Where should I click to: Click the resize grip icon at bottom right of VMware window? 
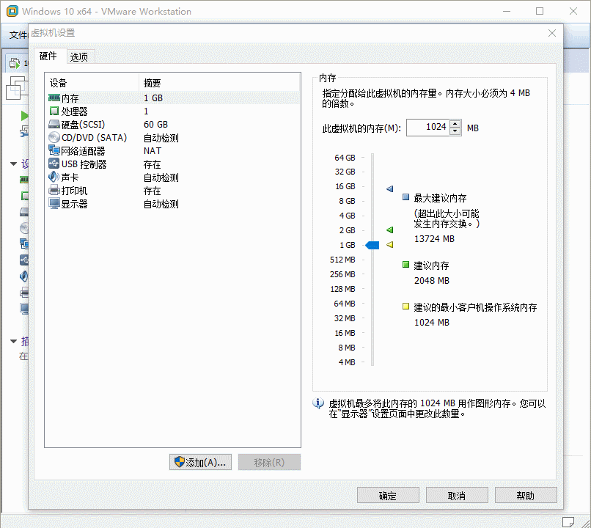pyautogui.click(x=585, y=523)
